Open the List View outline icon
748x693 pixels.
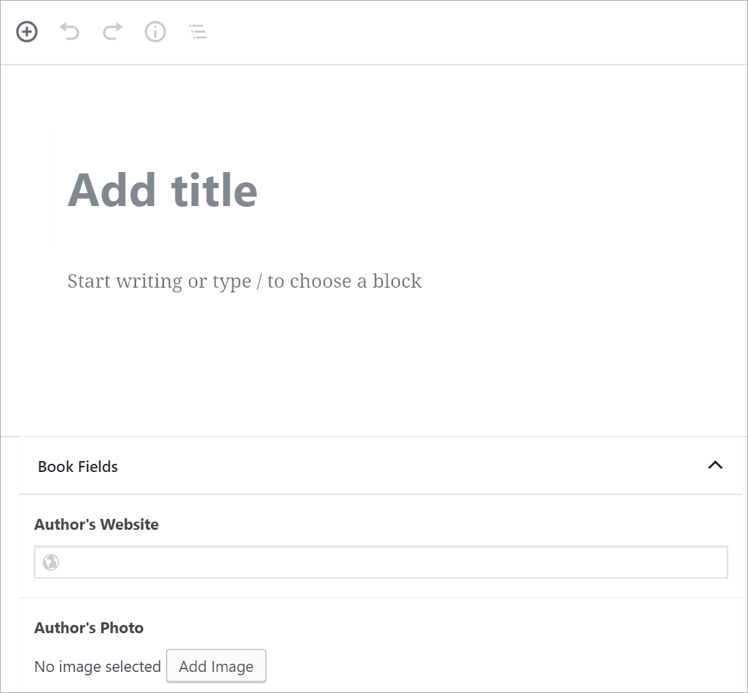[197, 31]
